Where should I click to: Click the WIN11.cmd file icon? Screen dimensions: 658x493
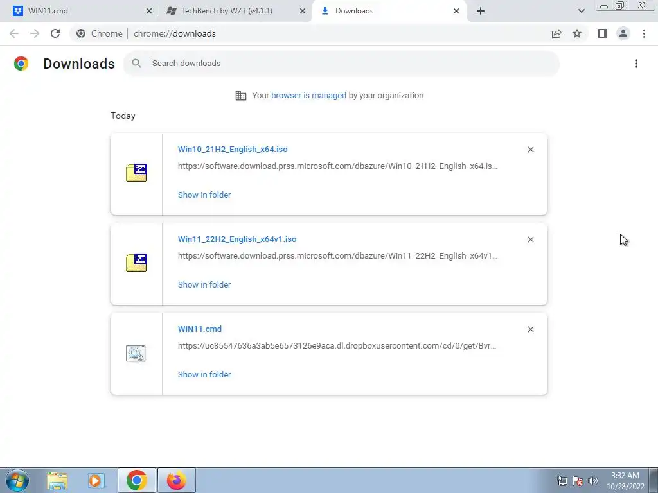(136, 353)
